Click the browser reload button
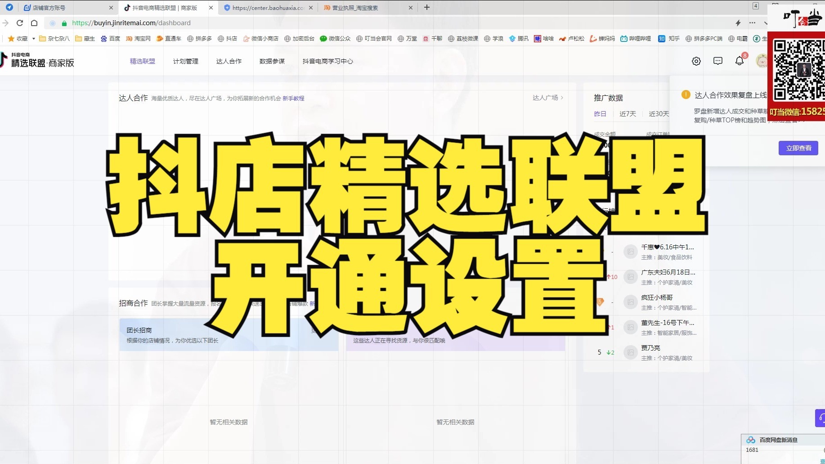The width and height of the screenshot is (825, 464). [20, 23]
